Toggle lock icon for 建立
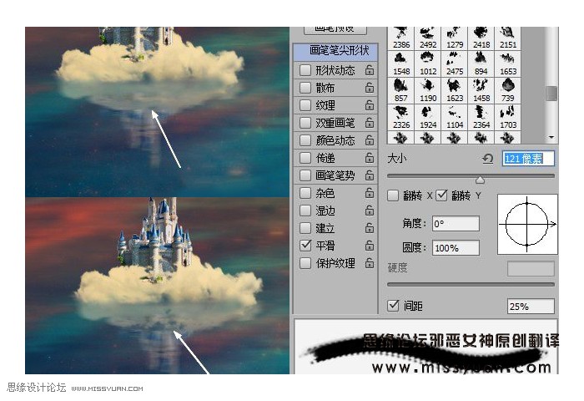 click(x=369, y=228)
